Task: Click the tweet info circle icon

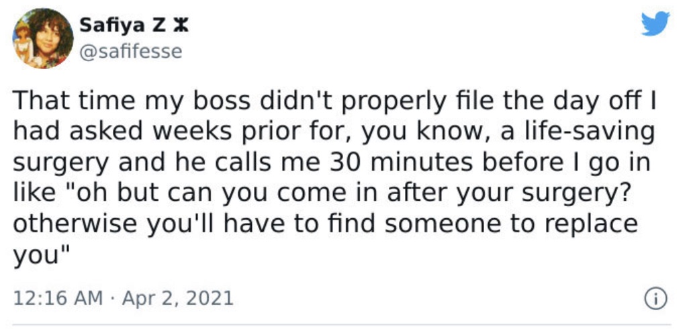Action: [x=655, y=299]
